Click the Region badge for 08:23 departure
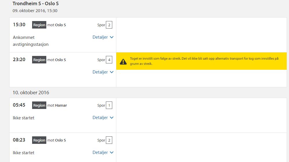The image size is (289, 162). tap(39, 140)
